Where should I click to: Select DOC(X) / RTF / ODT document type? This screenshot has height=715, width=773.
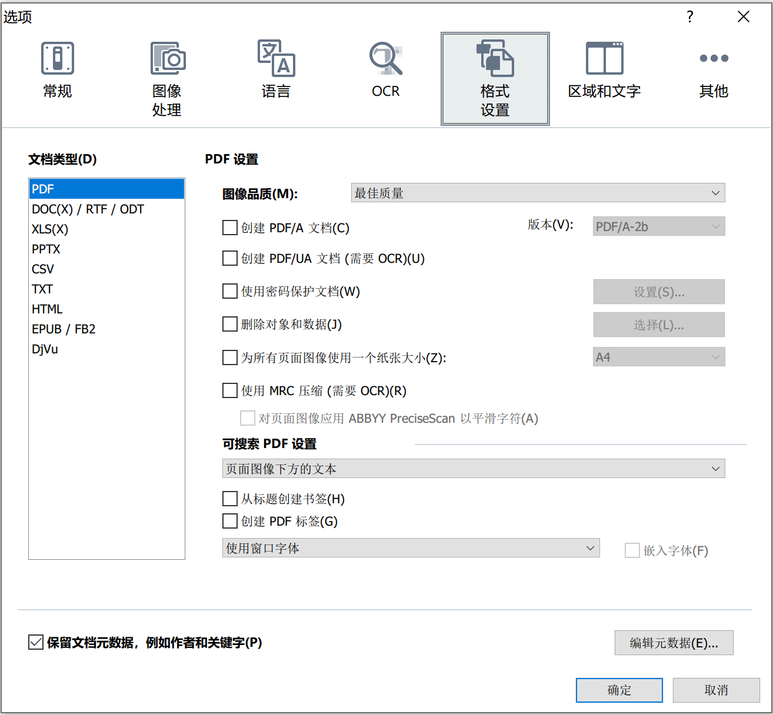(106, 209)
